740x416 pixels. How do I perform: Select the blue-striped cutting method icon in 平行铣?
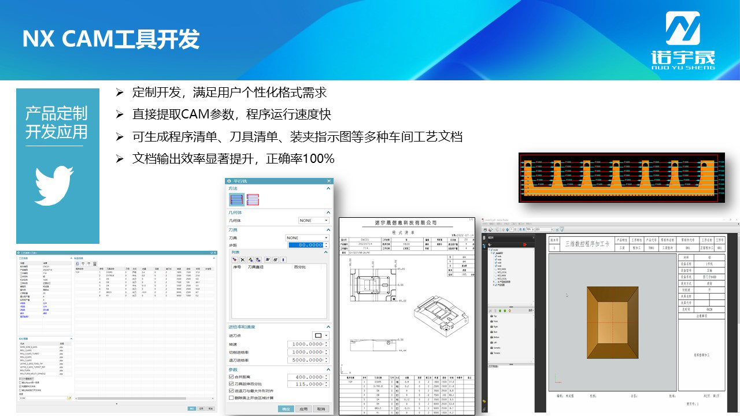tap(237, 200)
